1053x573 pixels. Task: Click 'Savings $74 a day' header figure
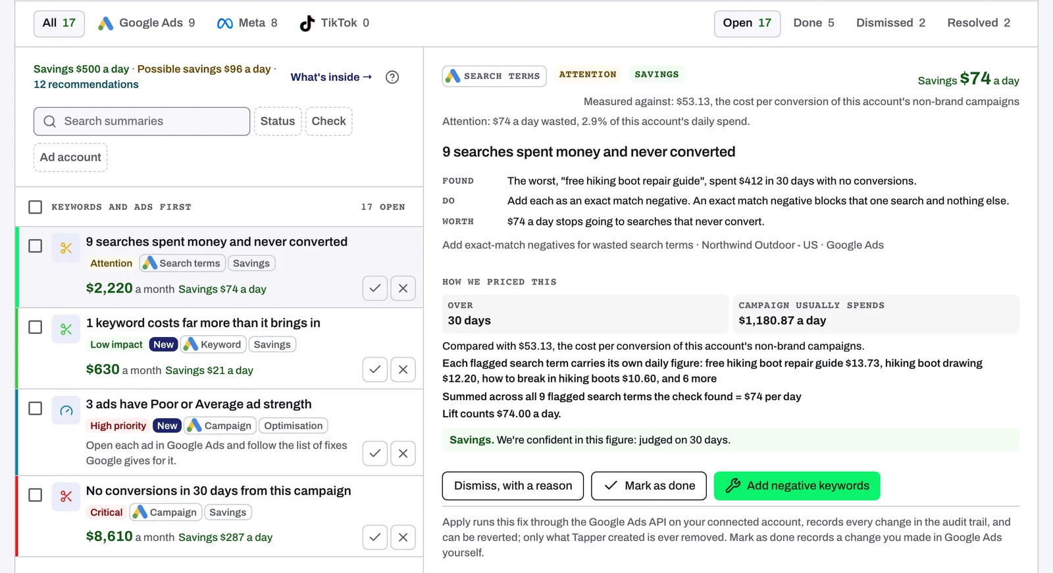coord(969,80)
